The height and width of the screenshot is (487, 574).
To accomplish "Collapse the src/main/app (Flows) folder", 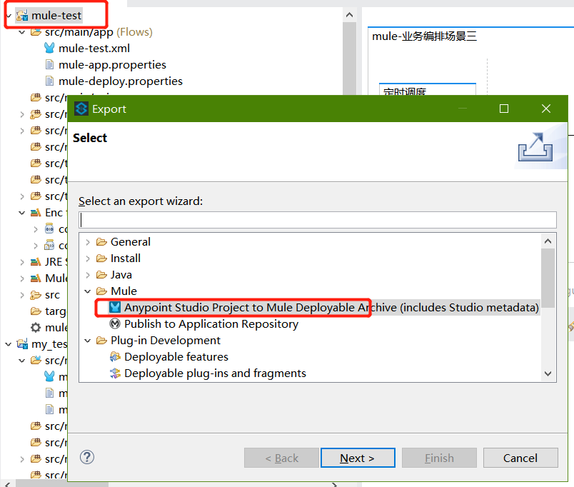I will [x=22, y=32].
